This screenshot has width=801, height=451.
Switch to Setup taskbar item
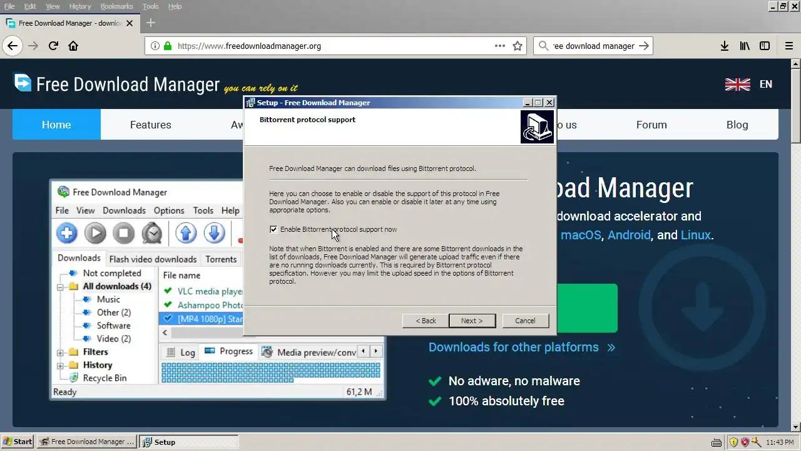pyautogui.click(x=189, y=442)
